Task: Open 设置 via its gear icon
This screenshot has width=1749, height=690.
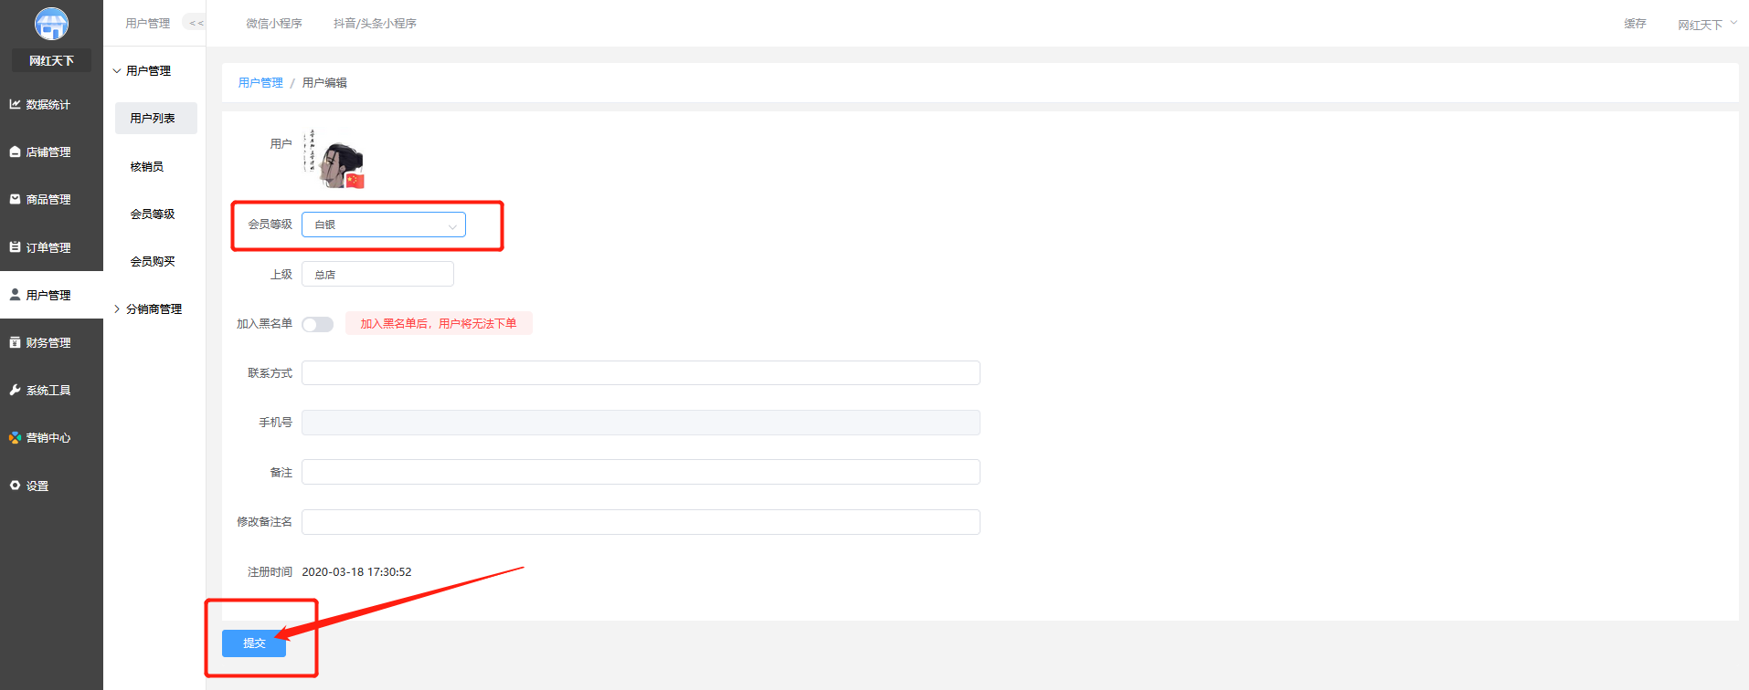Action: pyautogui.click(x=15, y=486)
